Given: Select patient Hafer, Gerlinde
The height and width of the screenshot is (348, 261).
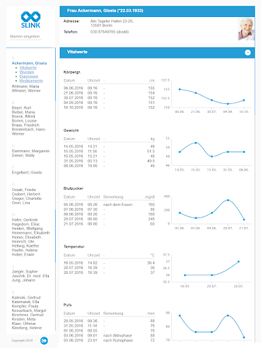Looking at the screenshot, I should (x=25, y=220).
